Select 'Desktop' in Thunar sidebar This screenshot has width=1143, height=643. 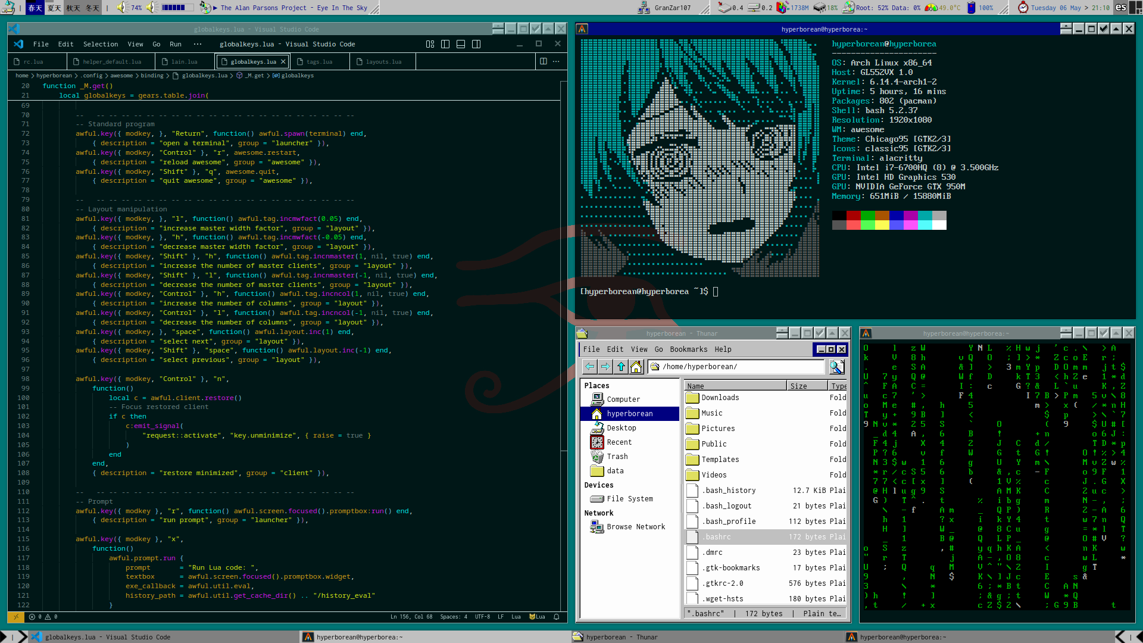tap(630, 428)
